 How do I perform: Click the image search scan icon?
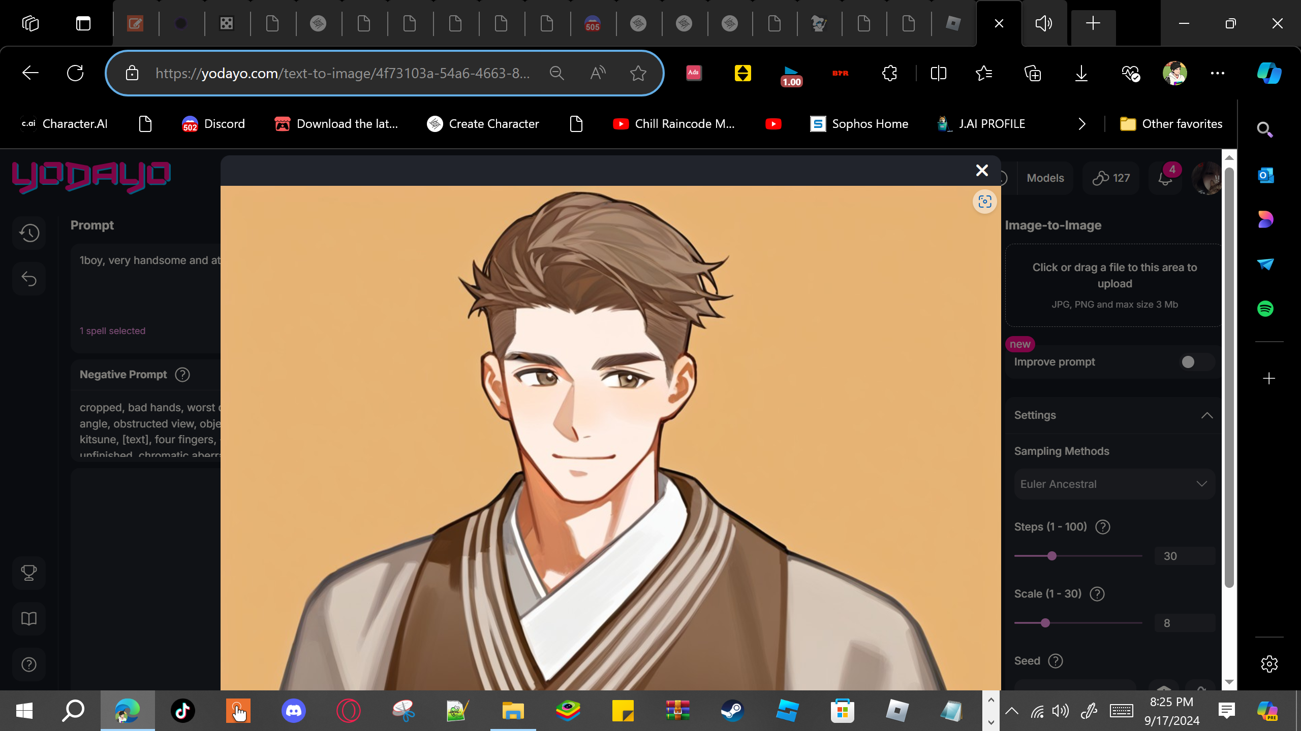coord(984,202)
